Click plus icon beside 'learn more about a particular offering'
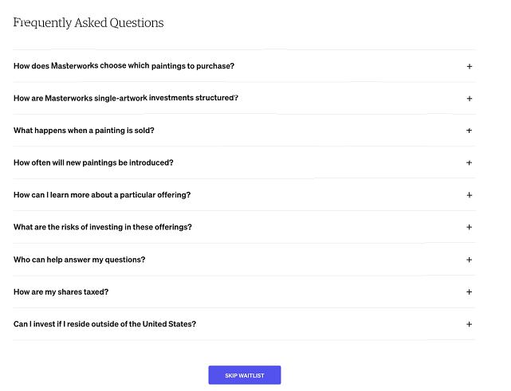511x391 pixels. click(x=470, y=195)
